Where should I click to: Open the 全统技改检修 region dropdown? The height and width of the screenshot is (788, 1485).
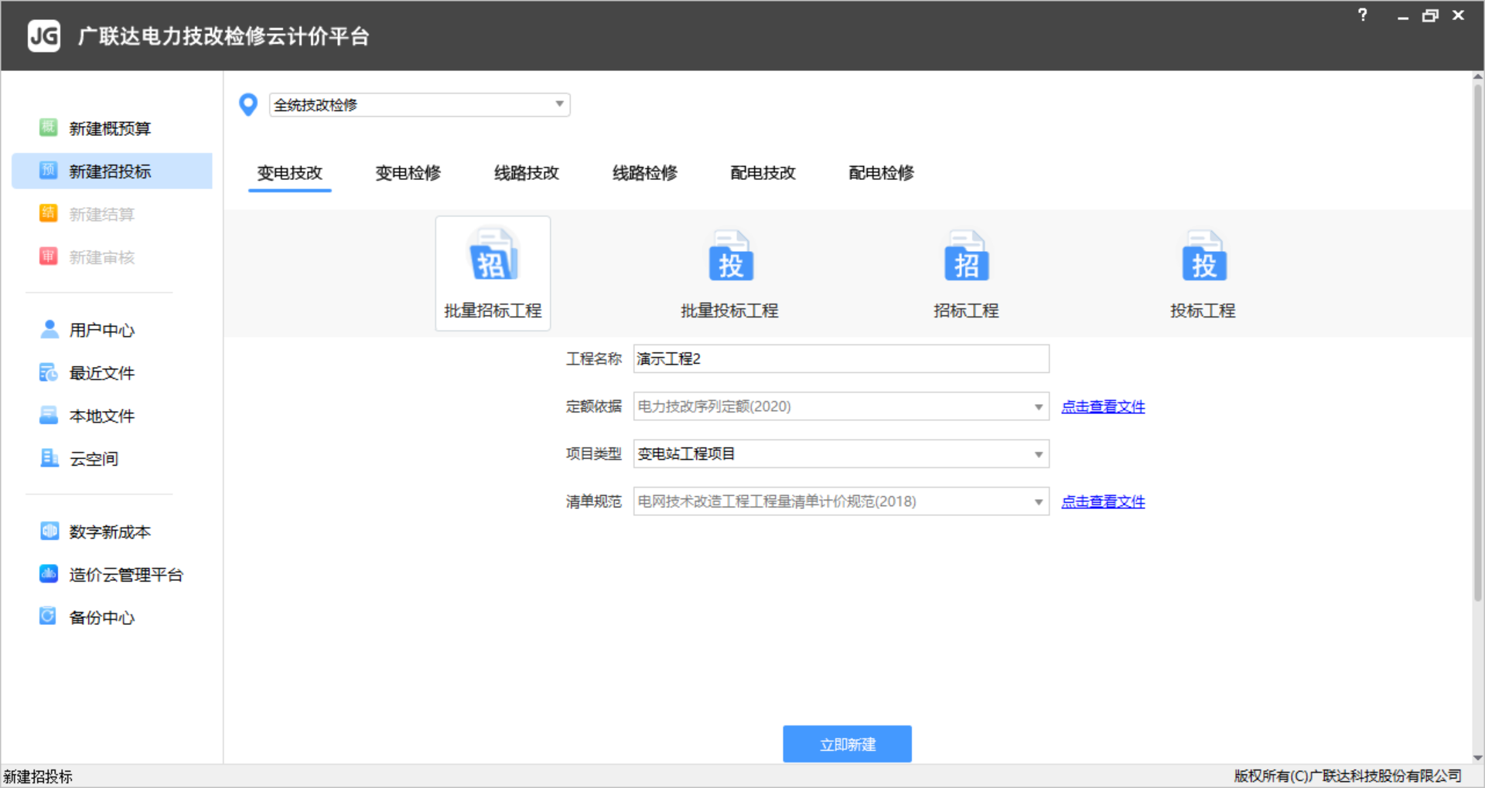click(x=419, y=104)
